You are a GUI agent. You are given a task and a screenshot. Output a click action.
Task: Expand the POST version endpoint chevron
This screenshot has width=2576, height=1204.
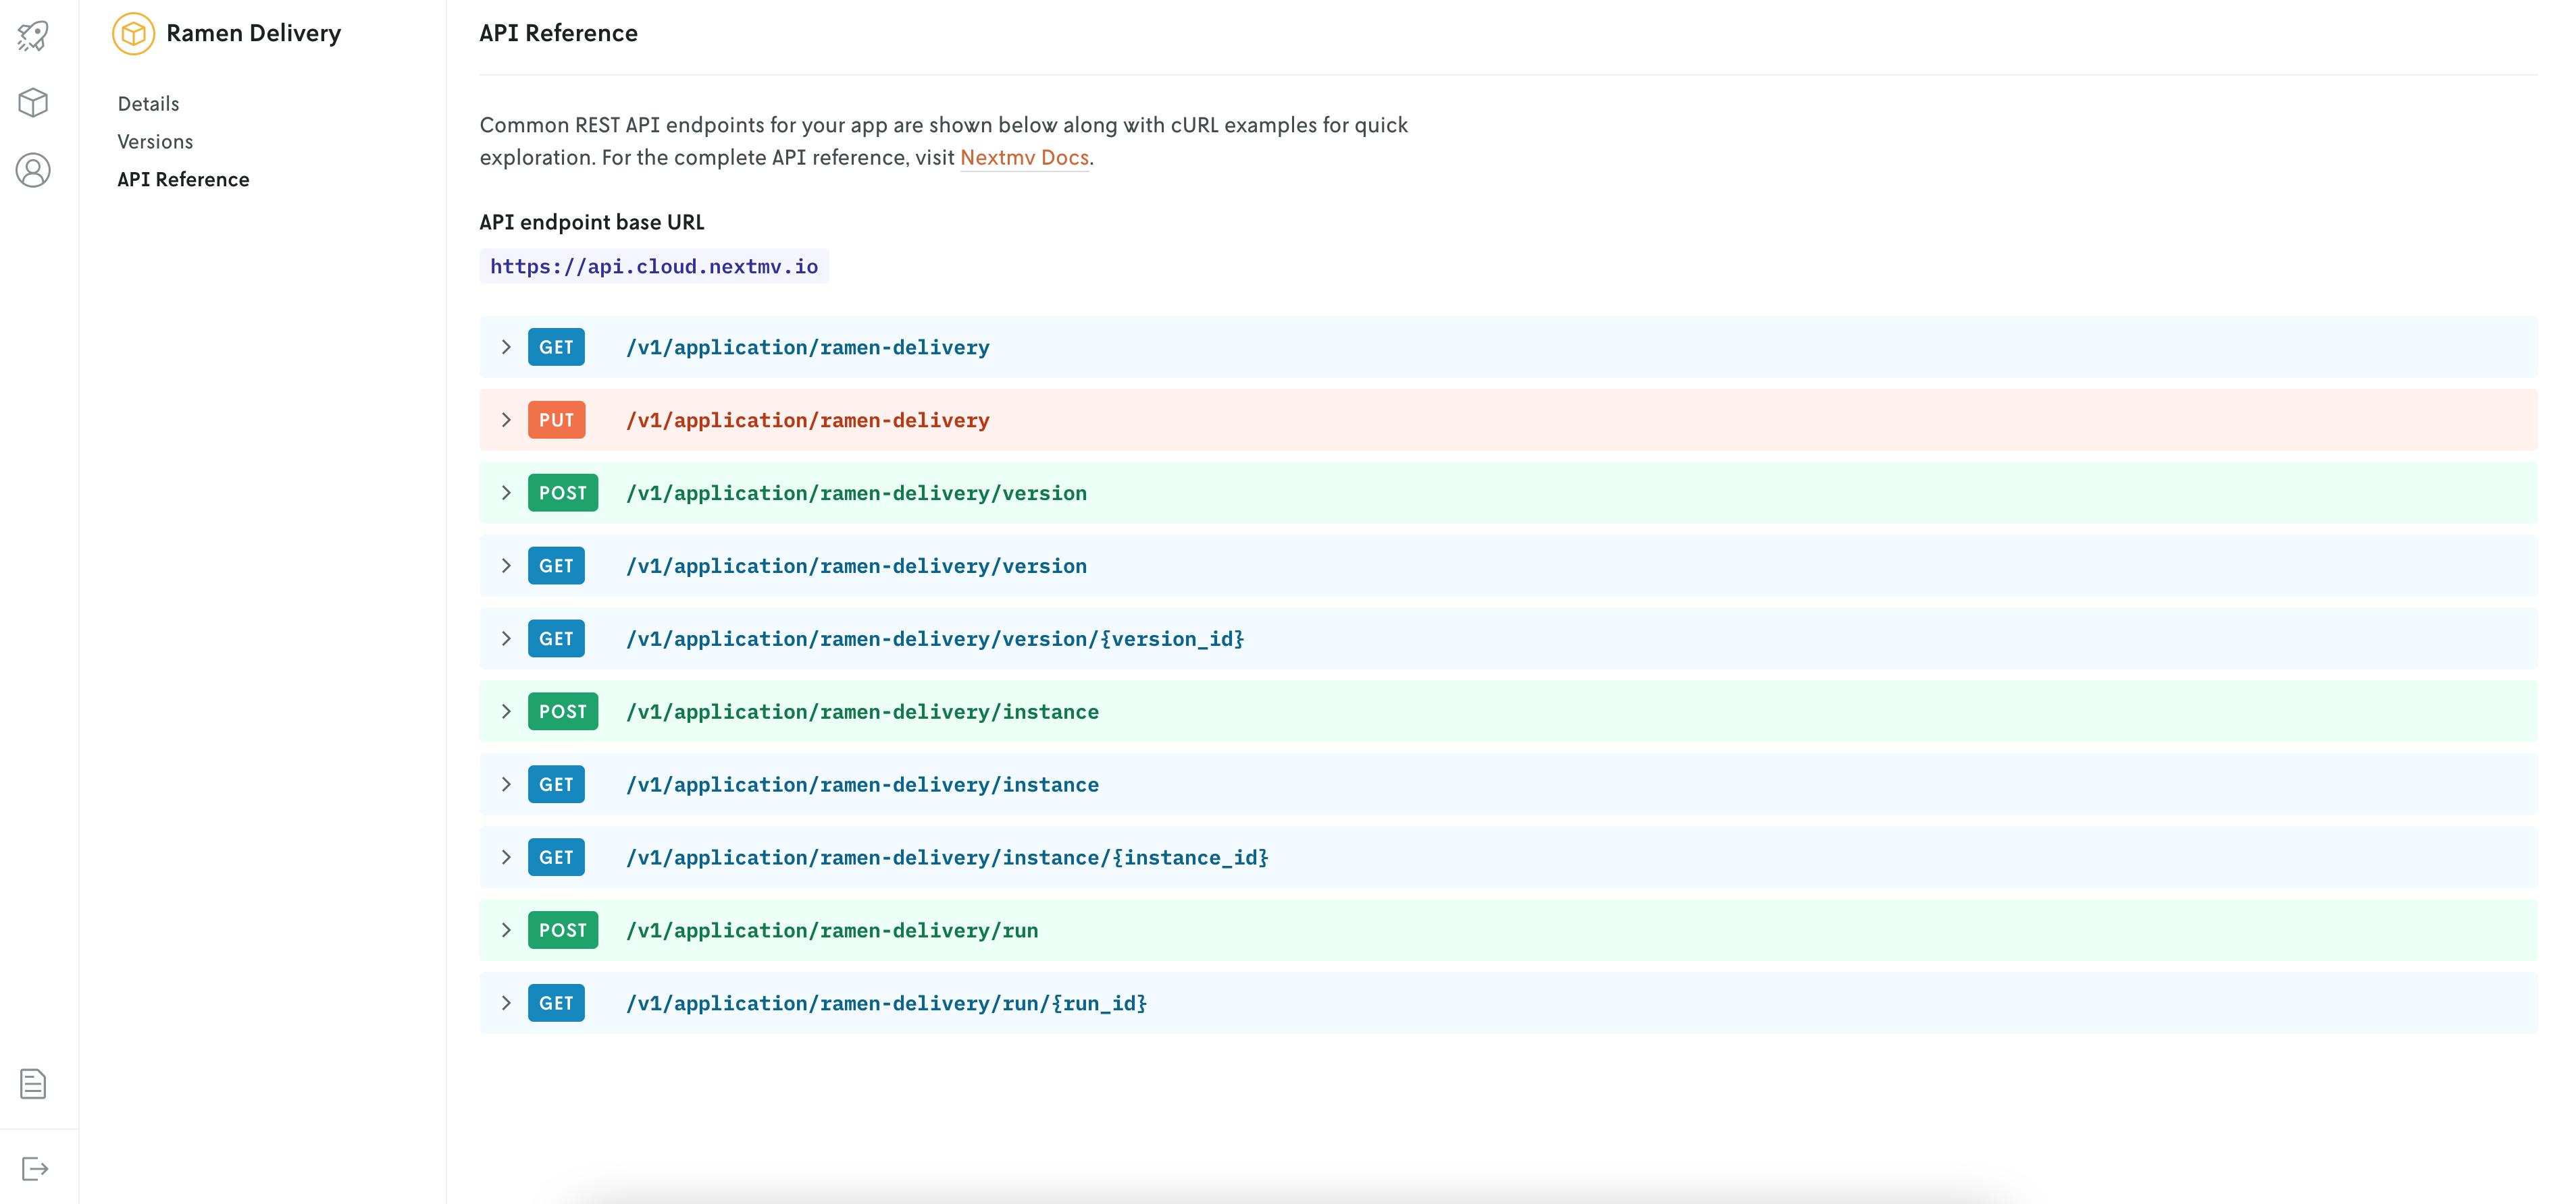[x=506, y=493]
